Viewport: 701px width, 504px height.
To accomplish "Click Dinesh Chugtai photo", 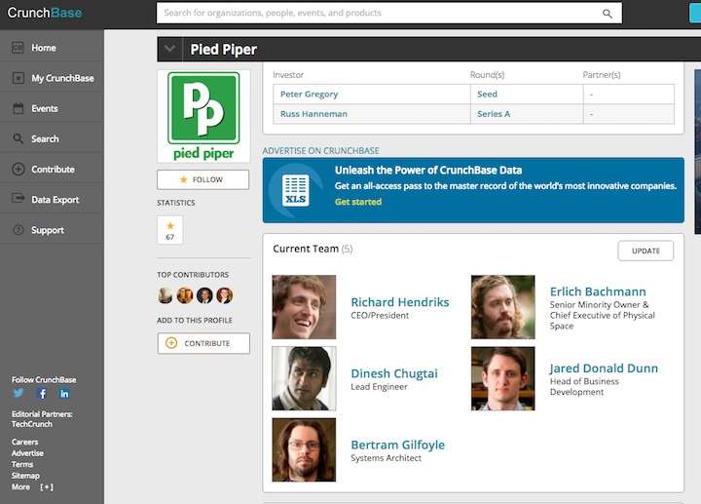I will click(x=304, y=378).
